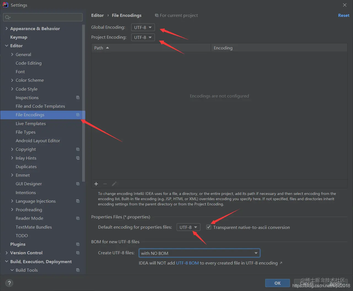Screen dimensions: 353x291
Task: Click the external link arrow after BOM description
Action: [281, 263]
